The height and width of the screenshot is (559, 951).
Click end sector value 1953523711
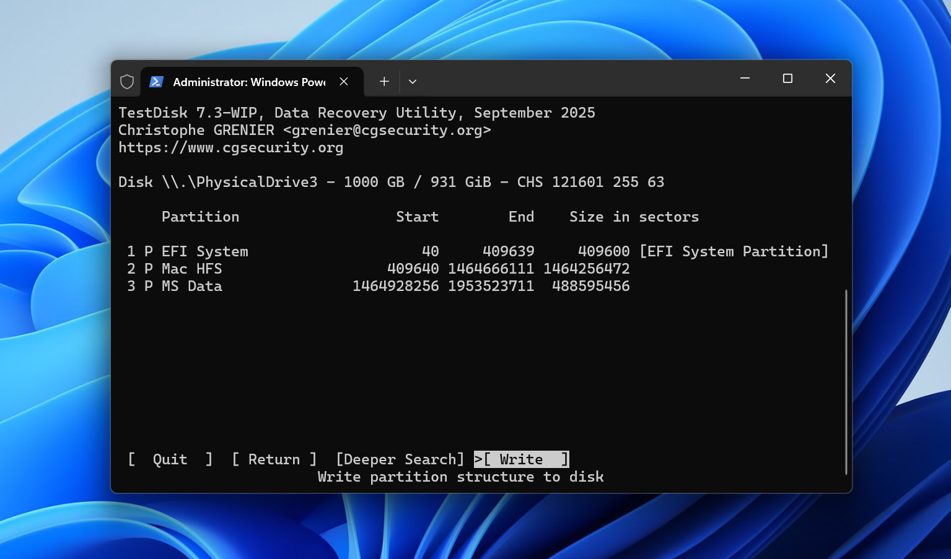point(491,286)
